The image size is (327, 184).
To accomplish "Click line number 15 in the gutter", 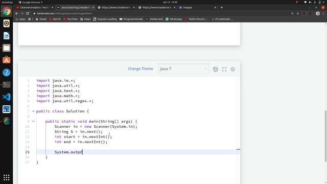I will point(27,152).
